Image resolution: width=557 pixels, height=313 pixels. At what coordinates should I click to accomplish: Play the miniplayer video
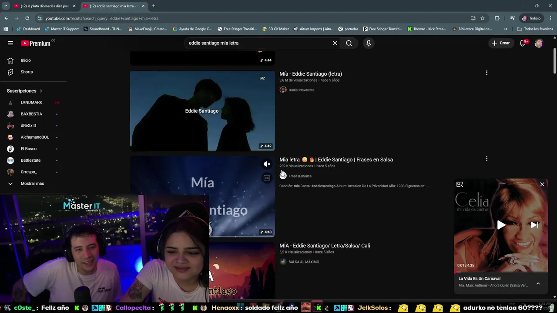coord(501,225)
